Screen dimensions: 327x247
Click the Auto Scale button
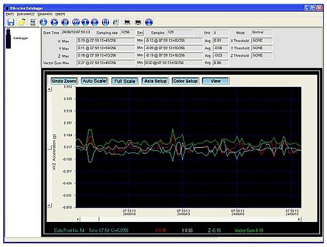click(x=94, y=81)
